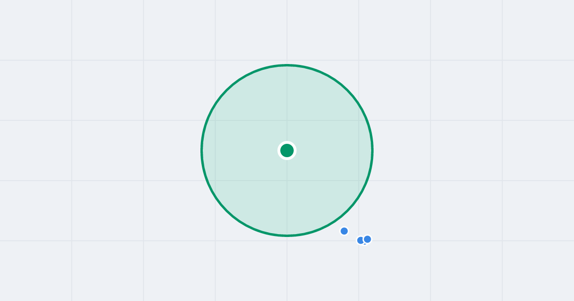Click the left blue dot of the overlapping pair
The height and width of the screenshot is (301, 574).
pyautogui.click(x=361, y=240)
